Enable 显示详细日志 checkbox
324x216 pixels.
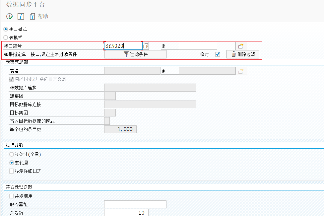[x=11, y=171]
